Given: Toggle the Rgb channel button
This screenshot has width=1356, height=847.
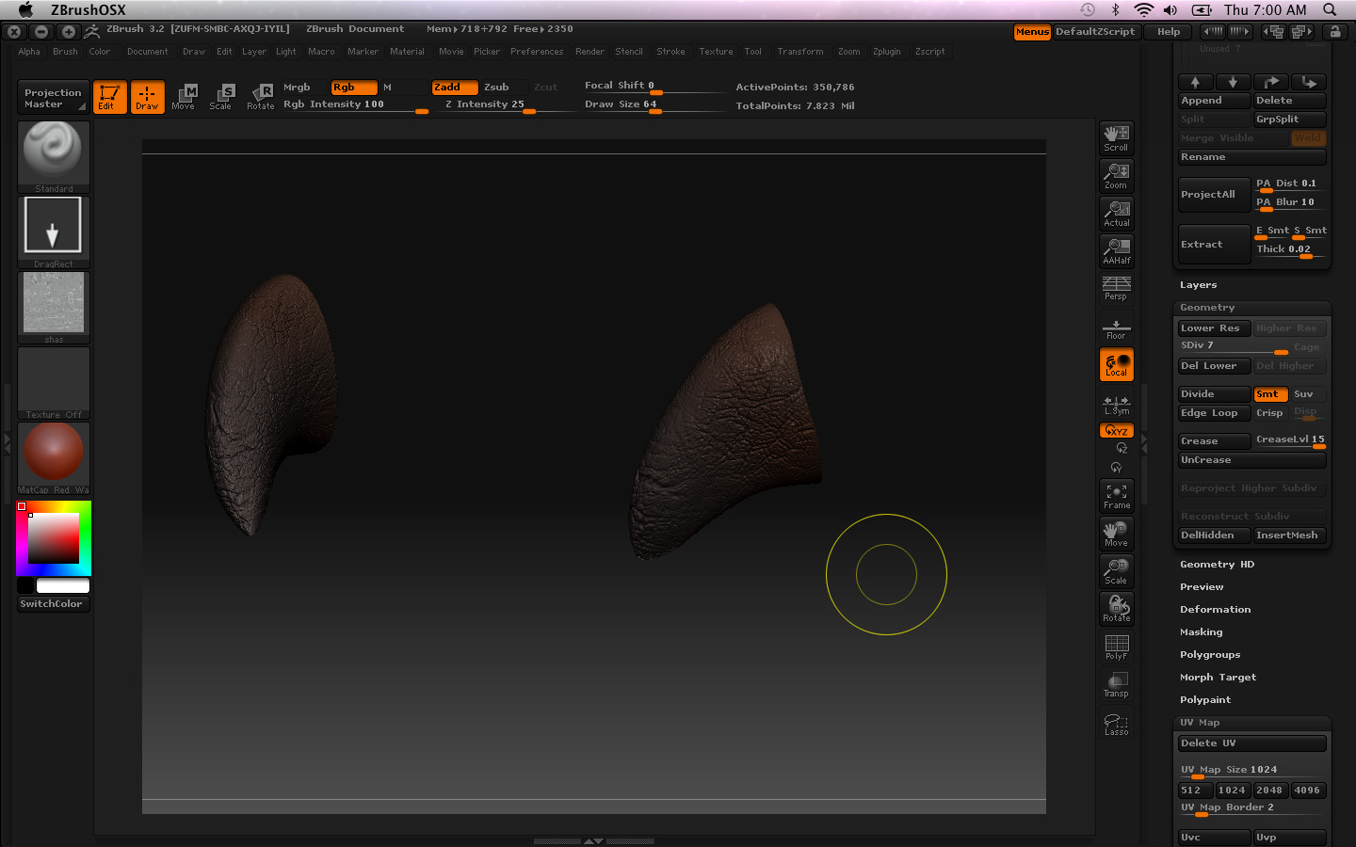Looking at the screenshot, I should pos(353,87).
